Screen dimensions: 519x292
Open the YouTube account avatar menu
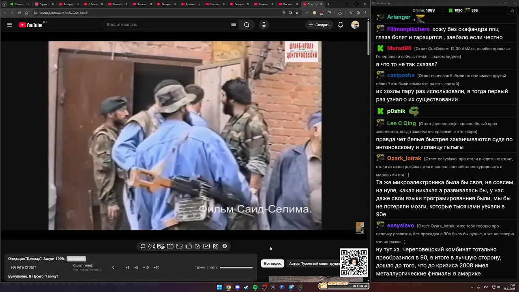click(355, 25)
